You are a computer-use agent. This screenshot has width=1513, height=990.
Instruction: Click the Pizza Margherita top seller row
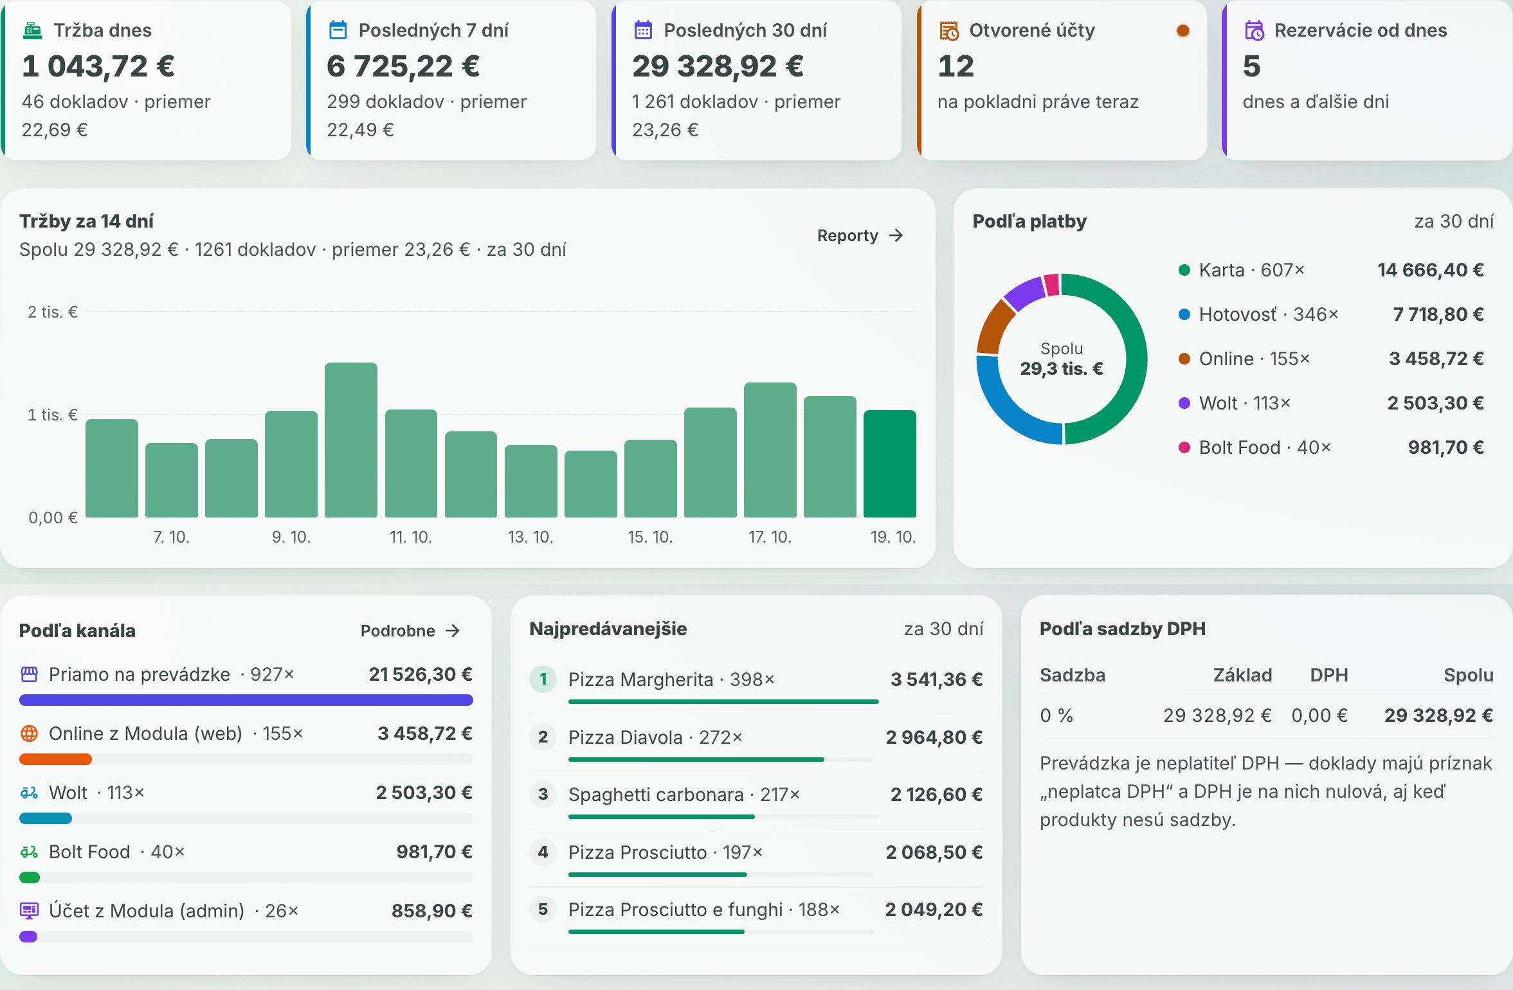coord(756,685)
